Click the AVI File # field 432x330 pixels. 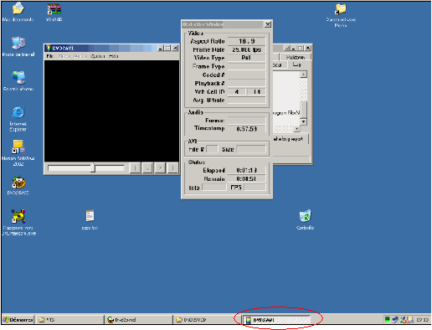tap(212, 149)
